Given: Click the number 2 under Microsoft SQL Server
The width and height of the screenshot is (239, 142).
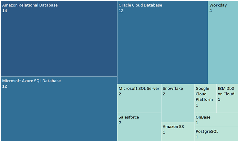Looking at the screenshot, I should click(x=120, y=94).
